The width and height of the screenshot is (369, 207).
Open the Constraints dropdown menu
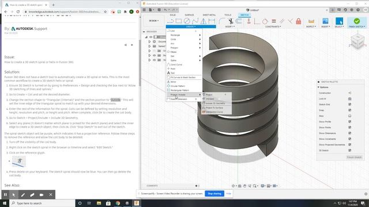[273, 26]
